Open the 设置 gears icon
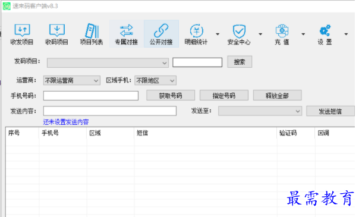 (325, 34)
